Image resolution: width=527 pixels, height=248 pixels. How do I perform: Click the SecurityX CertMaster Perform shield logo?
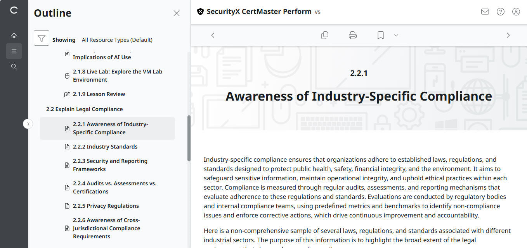200,12
